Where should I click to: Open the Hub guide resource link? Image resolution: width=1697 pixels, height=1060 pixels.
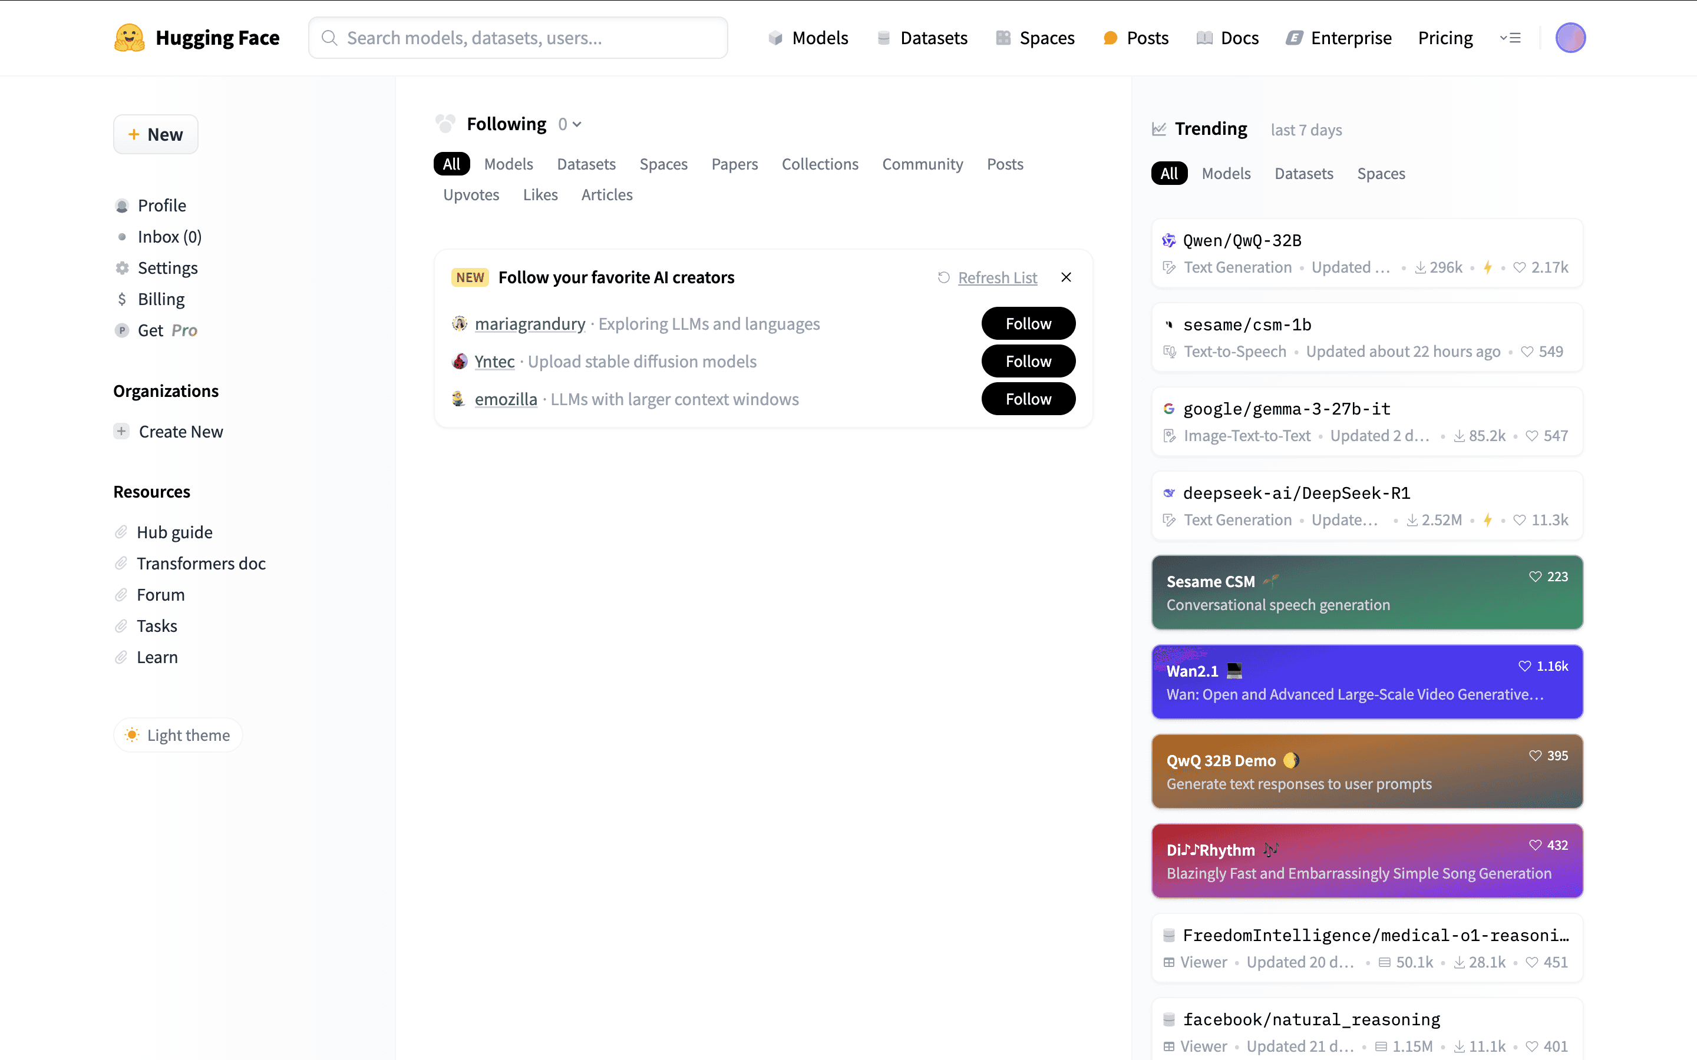point(174,532)
